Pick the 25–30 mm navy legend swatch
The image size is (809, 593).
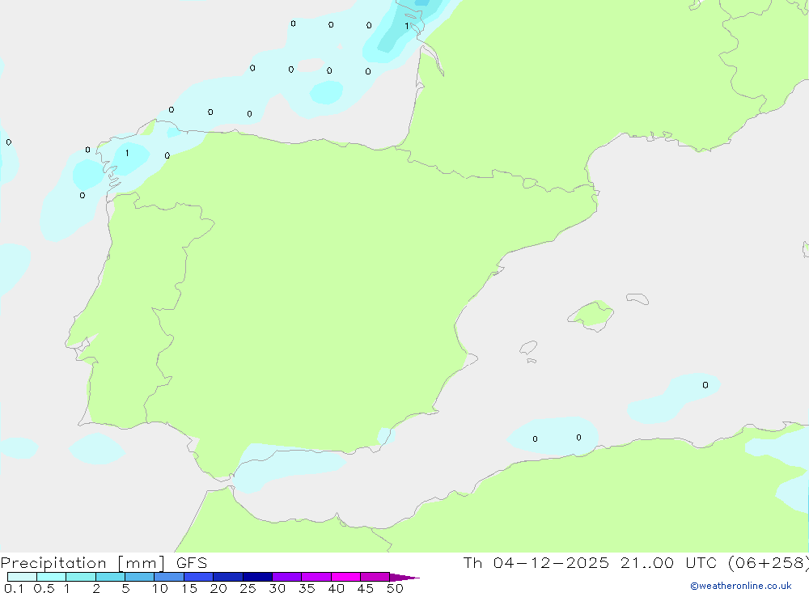[x=257, y=577]
